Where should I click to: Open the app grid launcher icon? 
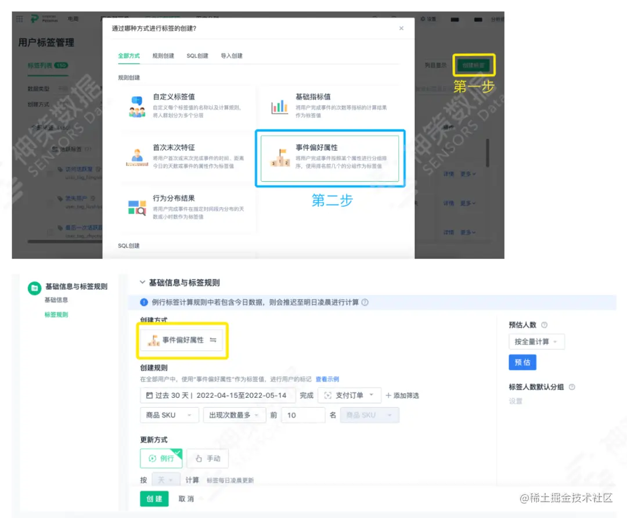pyautogui.click(x=19, y=19)
